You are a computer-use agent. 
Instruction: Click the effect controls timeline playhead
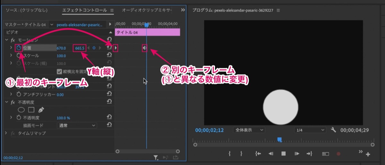coord(147,24)
